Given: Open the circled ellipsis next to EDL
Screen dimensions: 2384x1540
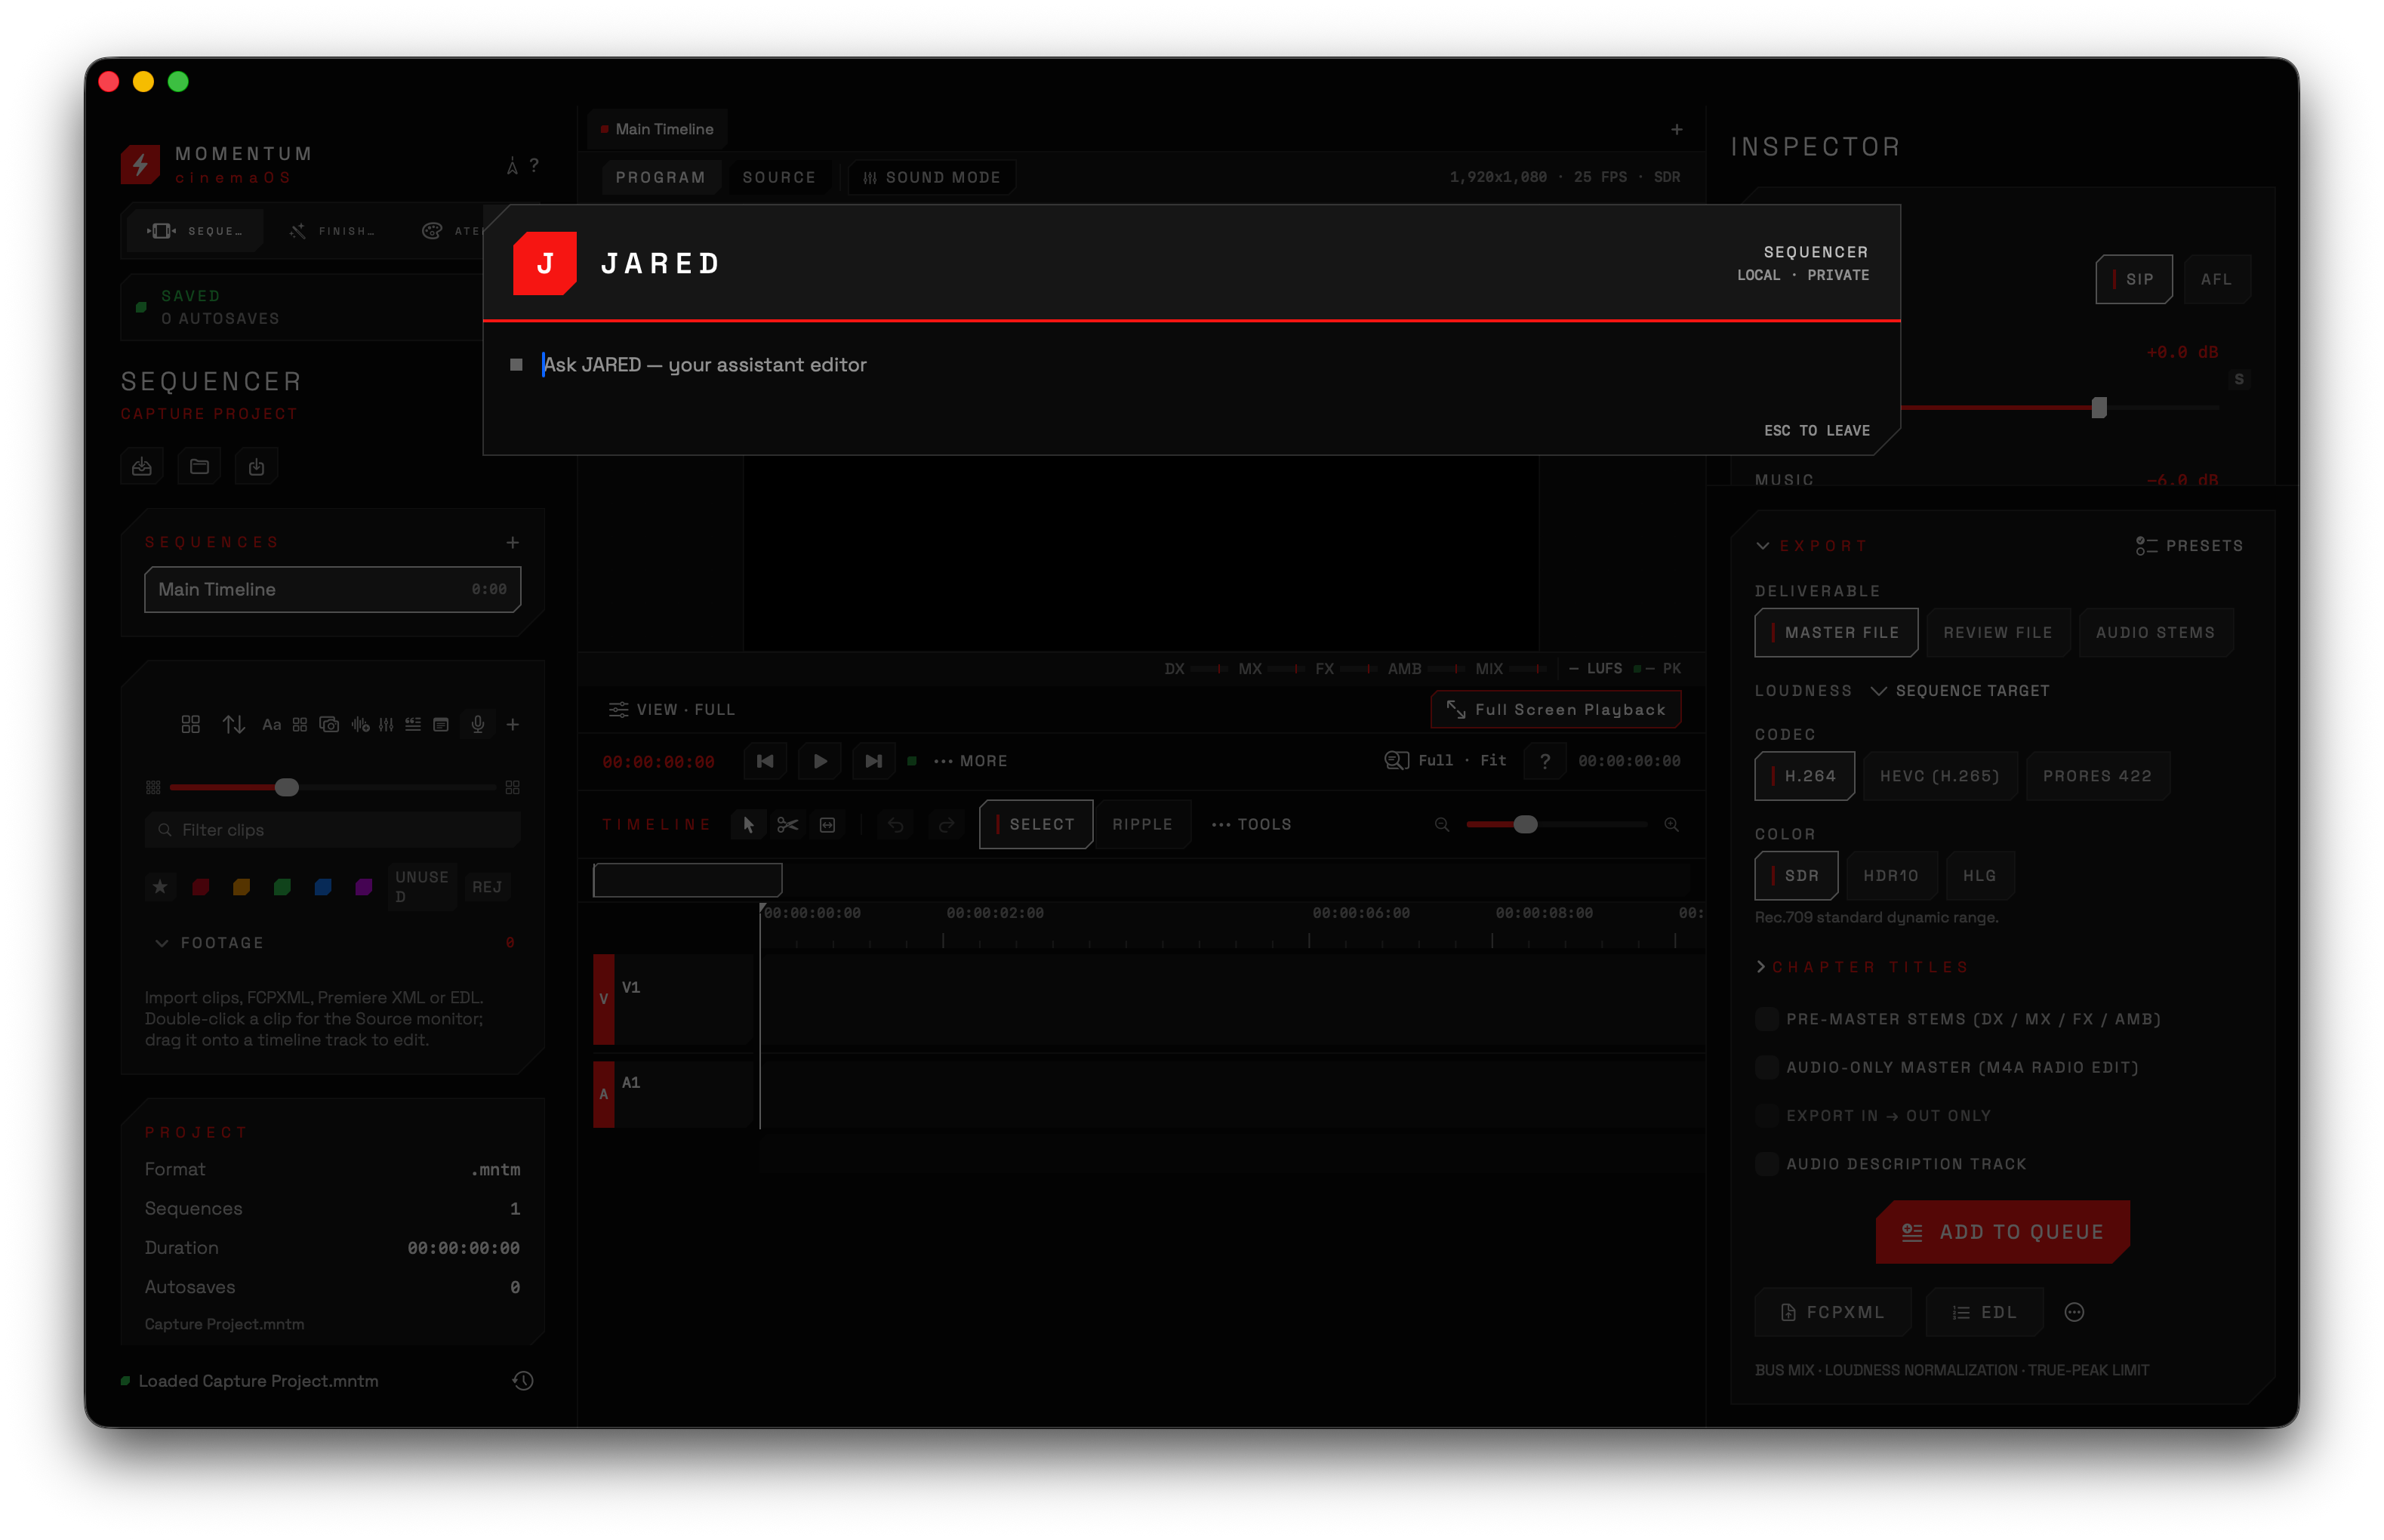Looking at the screenshot, I should point(2075,1313).
